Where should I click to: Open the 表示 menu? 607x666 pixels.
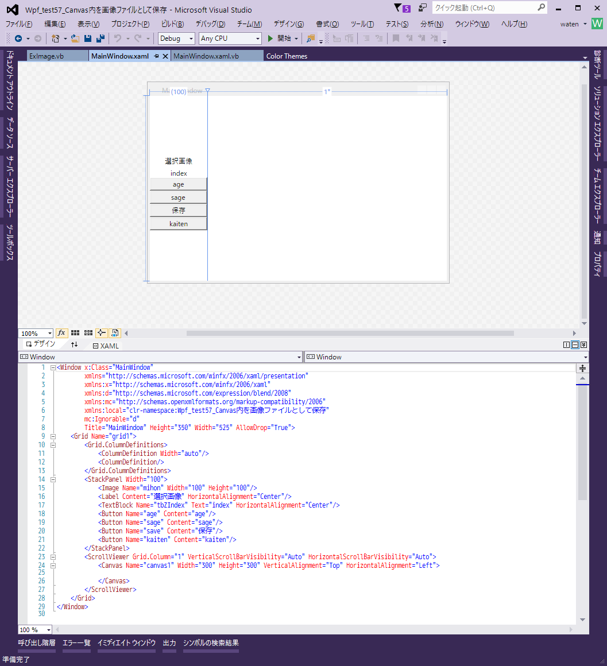coord(88,24)
